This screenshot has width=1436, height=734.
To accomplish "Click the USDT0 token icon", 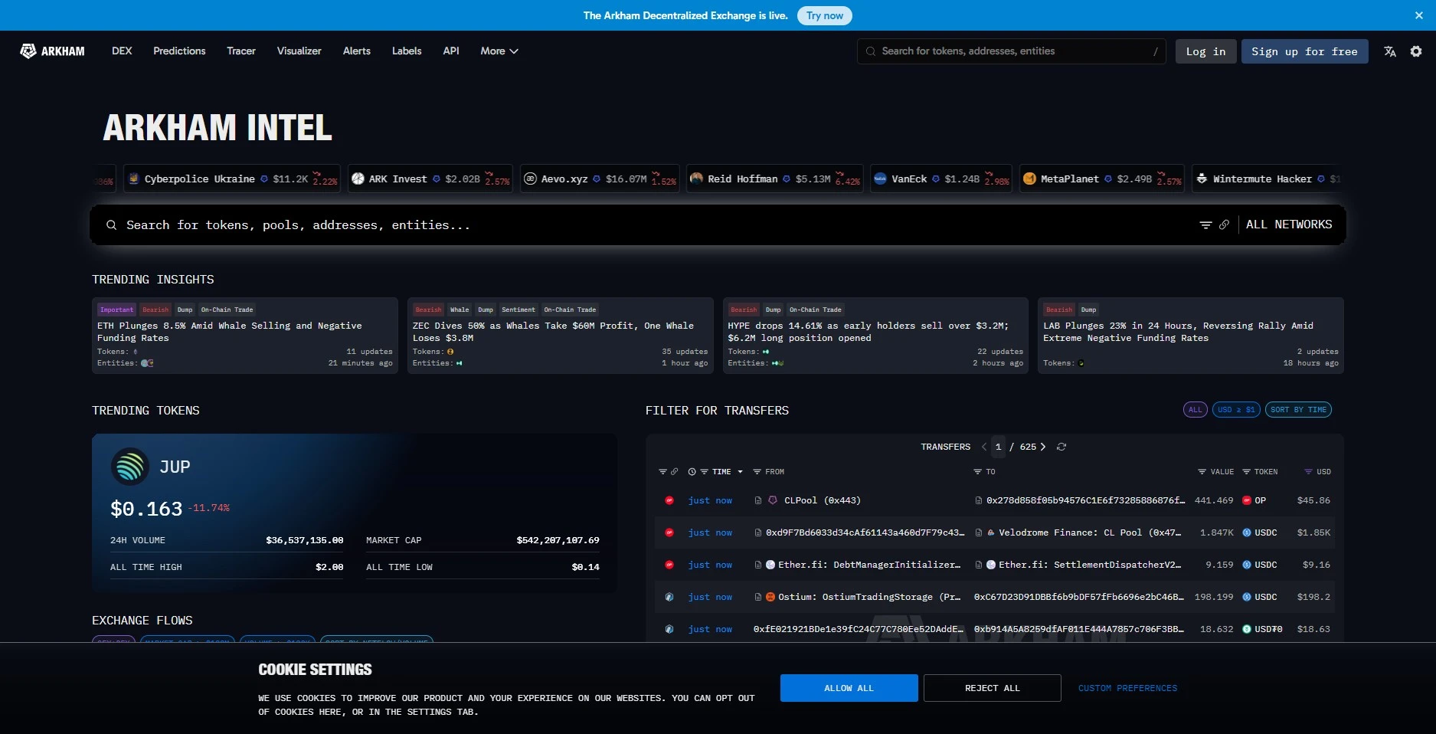I will pyautogui.click(x=1247, y=629).
